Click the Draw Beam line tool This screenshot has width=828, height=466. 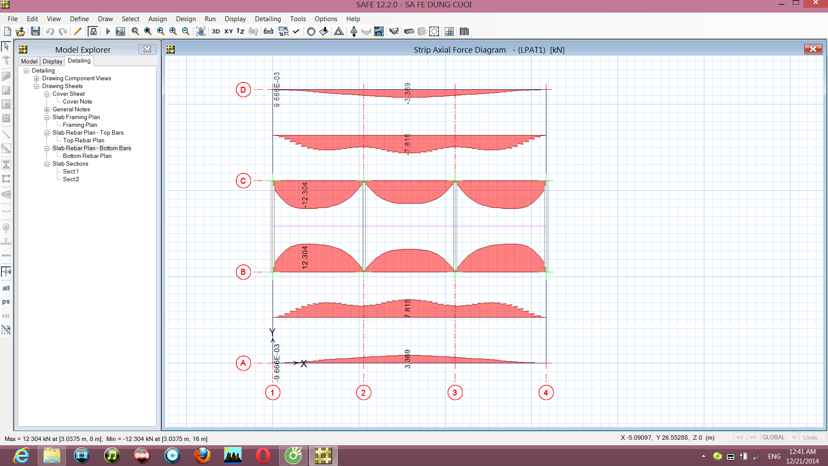point(6,134)
